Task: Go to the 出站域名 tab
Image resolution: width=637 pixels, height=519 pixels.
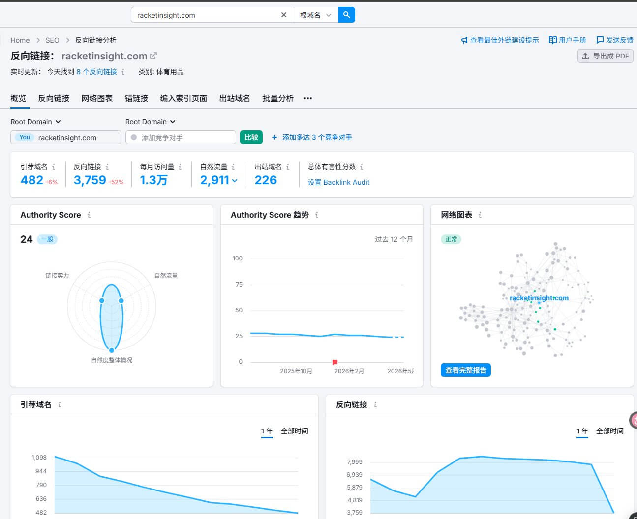Action: [235, 98]
